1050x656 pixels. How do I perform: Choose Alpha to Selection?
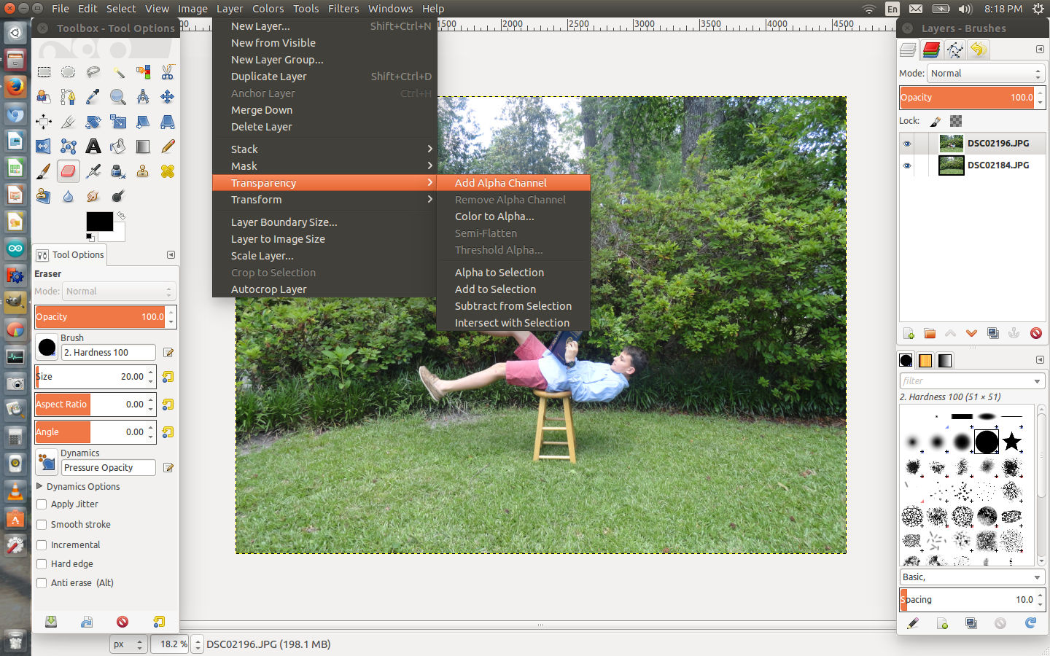coord(513,273)
